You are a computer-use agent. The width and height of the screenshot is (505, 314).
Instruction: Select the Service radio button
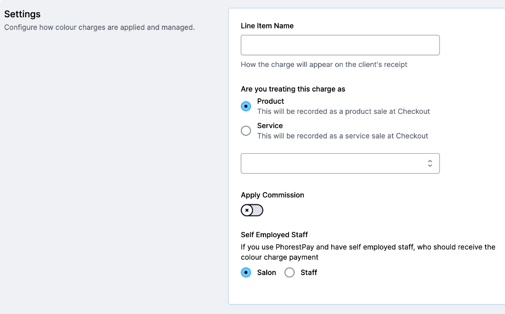246,130
